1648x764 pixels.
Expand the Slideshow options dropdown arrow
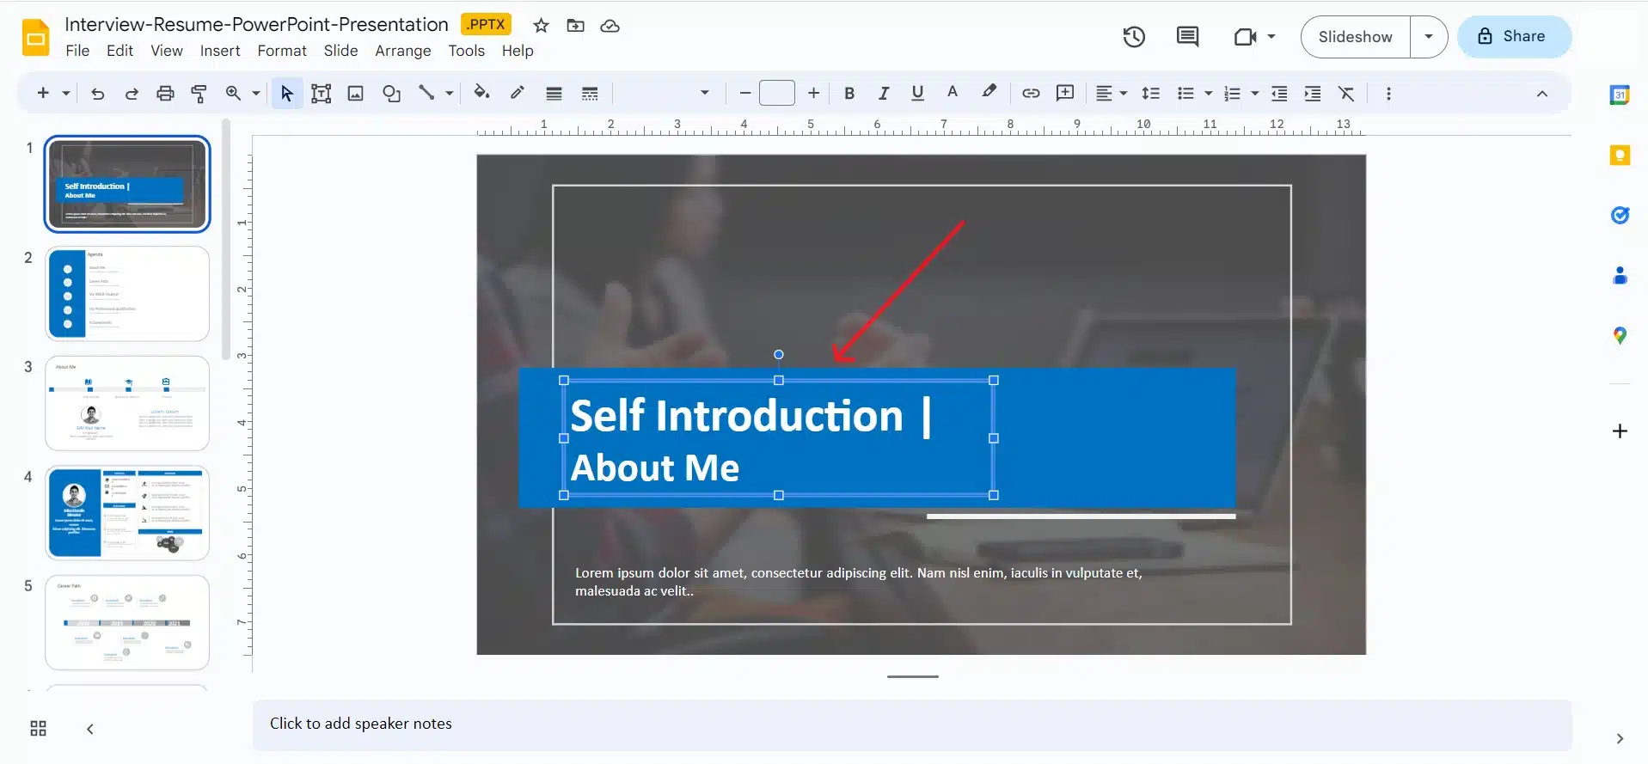click(x=1428, y=37)
